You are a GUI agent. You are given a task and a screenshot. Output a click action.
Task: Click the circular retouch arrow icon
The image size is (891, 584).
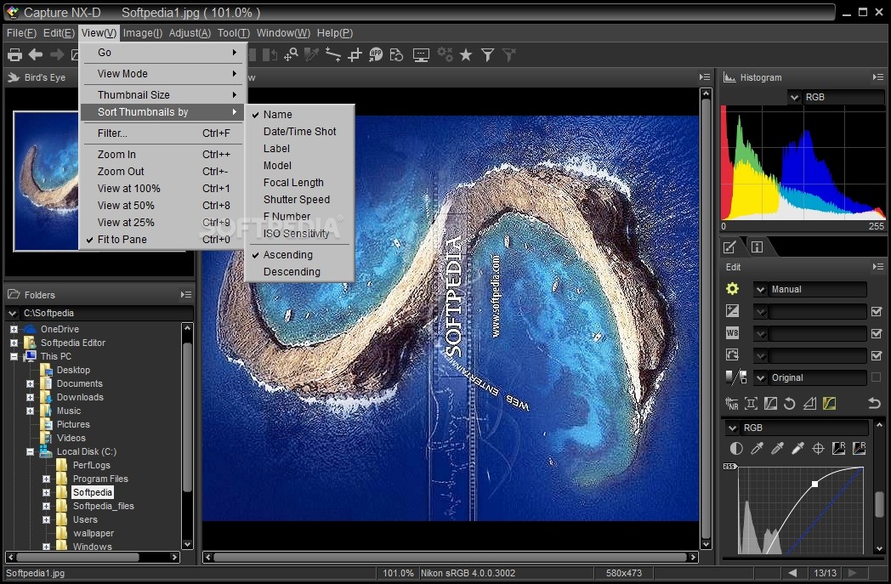789,403
